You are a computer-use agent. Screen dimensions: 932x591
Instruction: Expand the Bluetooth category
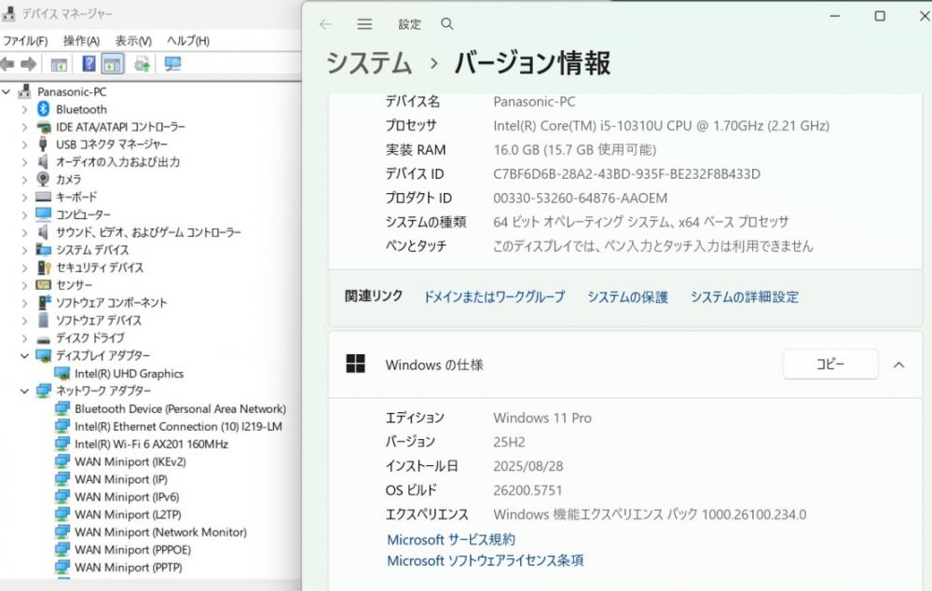[x=24, y=109]
